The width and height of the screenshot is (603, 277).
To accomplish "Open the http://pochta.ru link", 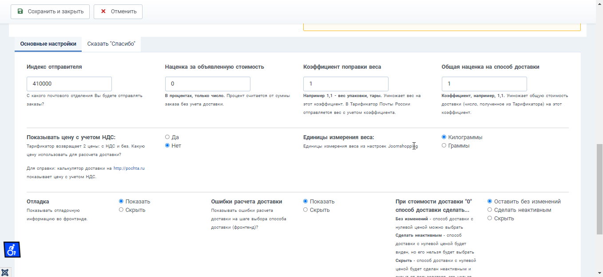I will click(x=129, y=168).
